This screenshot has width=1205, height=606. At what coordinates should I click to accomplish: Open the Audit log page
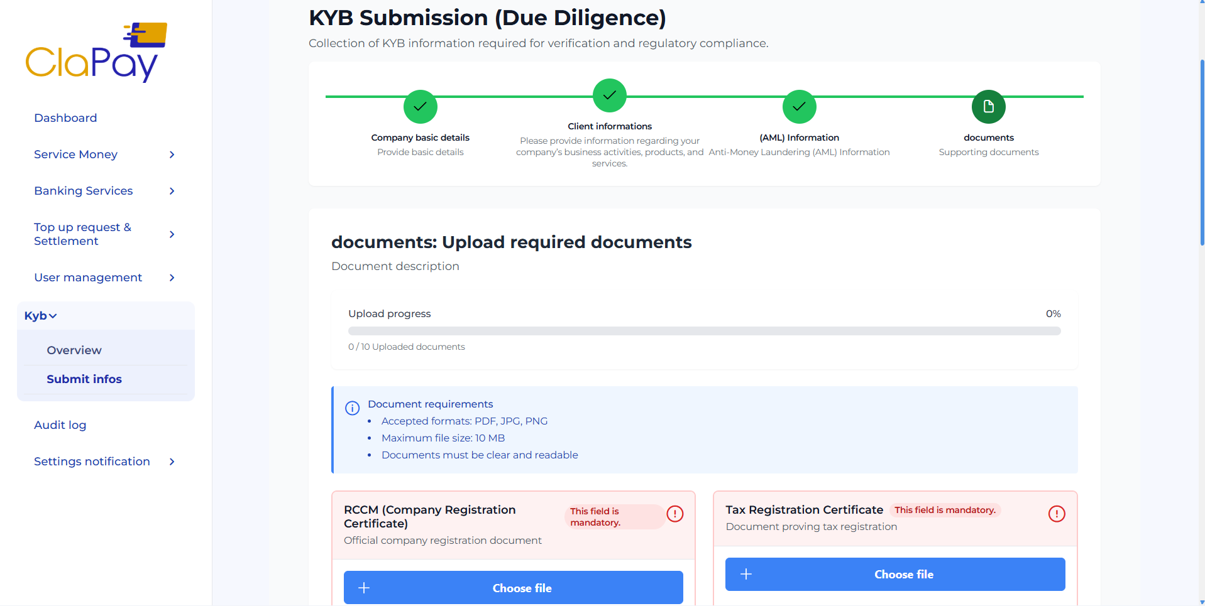60,425
